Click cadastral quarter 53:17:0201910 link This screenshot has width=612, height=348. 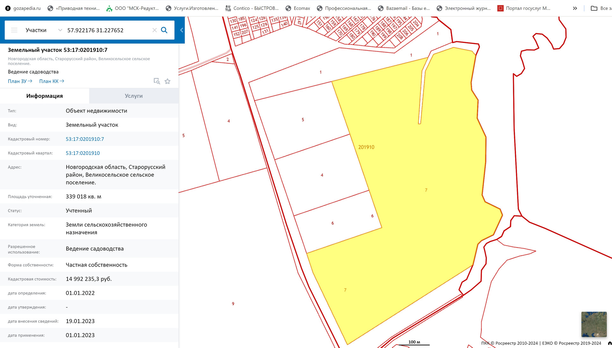(83, 153)
